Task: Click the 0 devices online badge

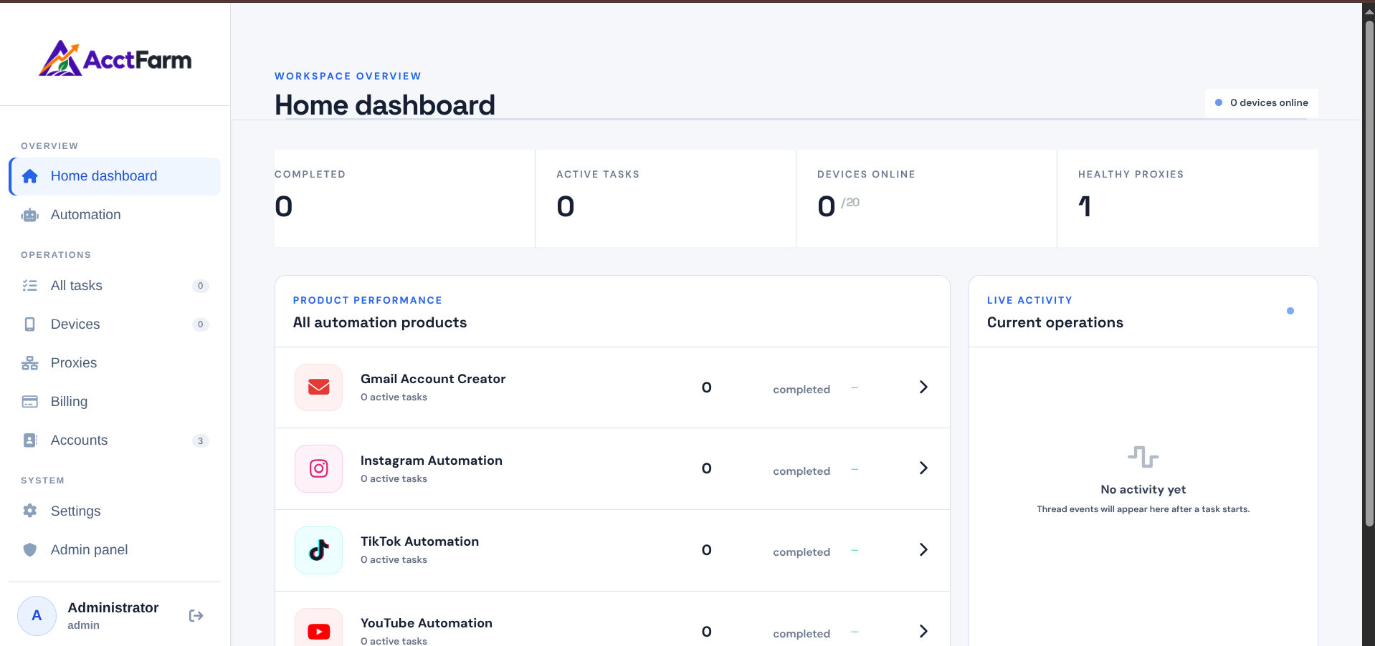Action: (x=1262, y=103)
